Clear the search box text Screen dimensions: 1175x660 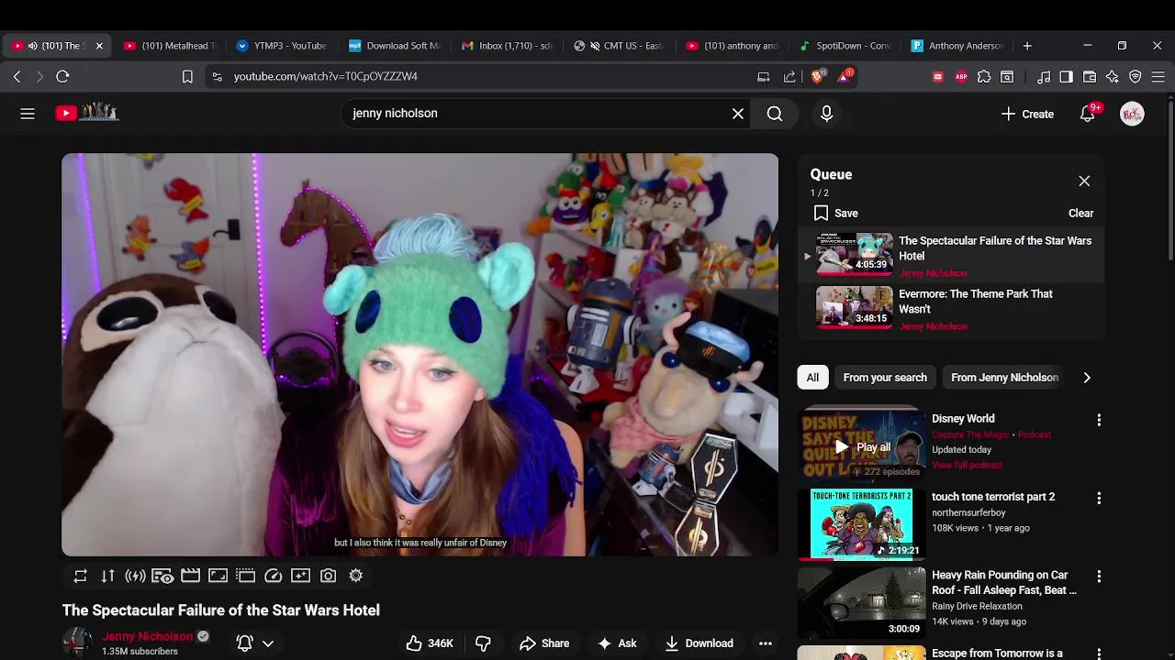pyautogui.click(x=738, y=114)
